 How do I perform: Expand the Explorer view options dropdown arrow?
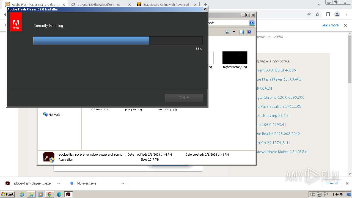click(234, 32)
